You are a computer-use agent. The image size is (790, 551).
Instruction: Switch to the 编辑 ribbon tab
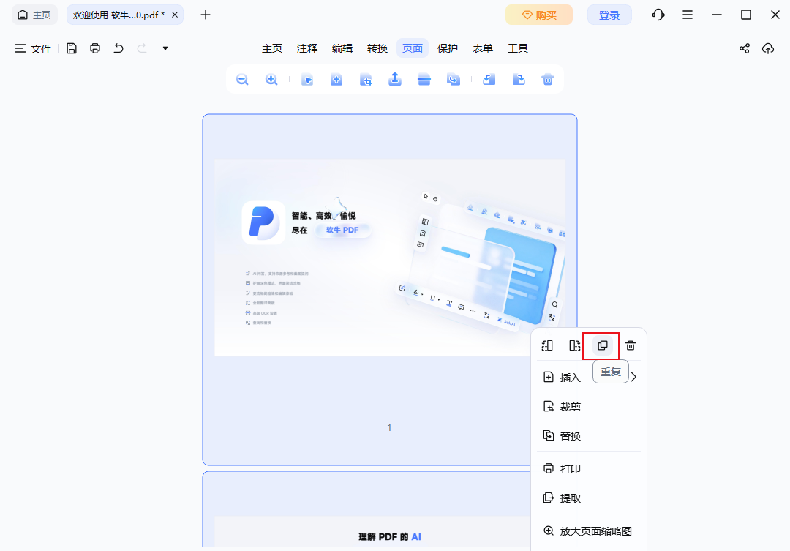(342, 48)
